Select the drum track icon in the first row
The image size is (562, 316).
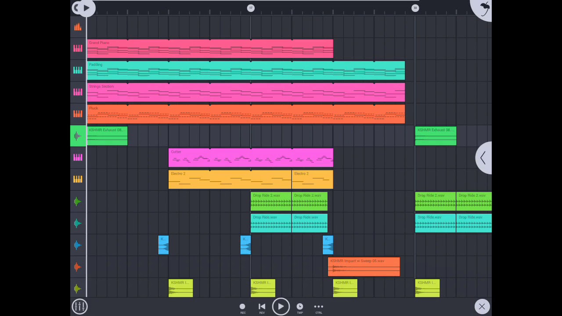tap(78, 27)
